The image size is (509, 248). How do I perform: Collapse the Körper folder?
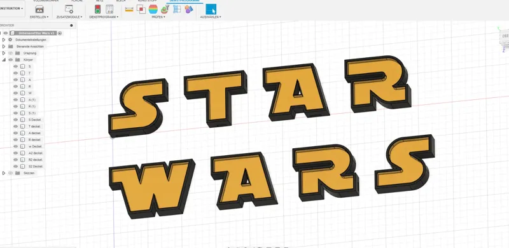(x=4, y=60)
